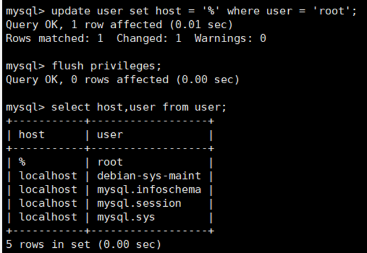The width and height of the screenshot is (367, 253).
Task: Click the 'mysql.sys' user cell
Action: 126,217
